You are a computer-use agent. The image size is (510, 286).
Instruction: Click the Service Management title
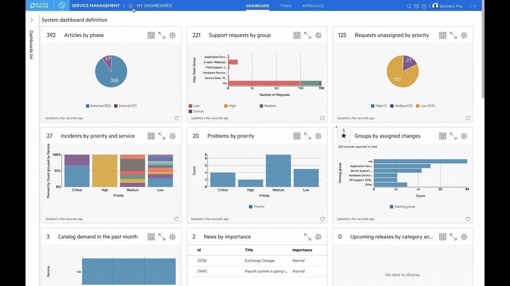(x=96, y=6)
